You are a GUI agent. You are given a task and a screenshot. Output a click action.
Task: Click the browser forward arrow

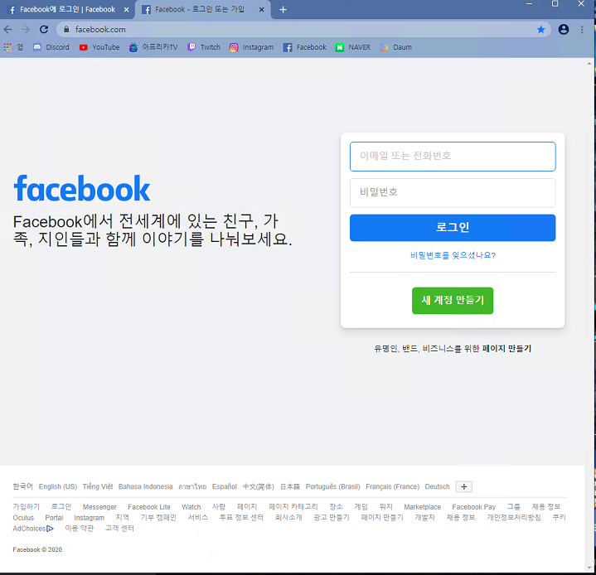(26, 29)
